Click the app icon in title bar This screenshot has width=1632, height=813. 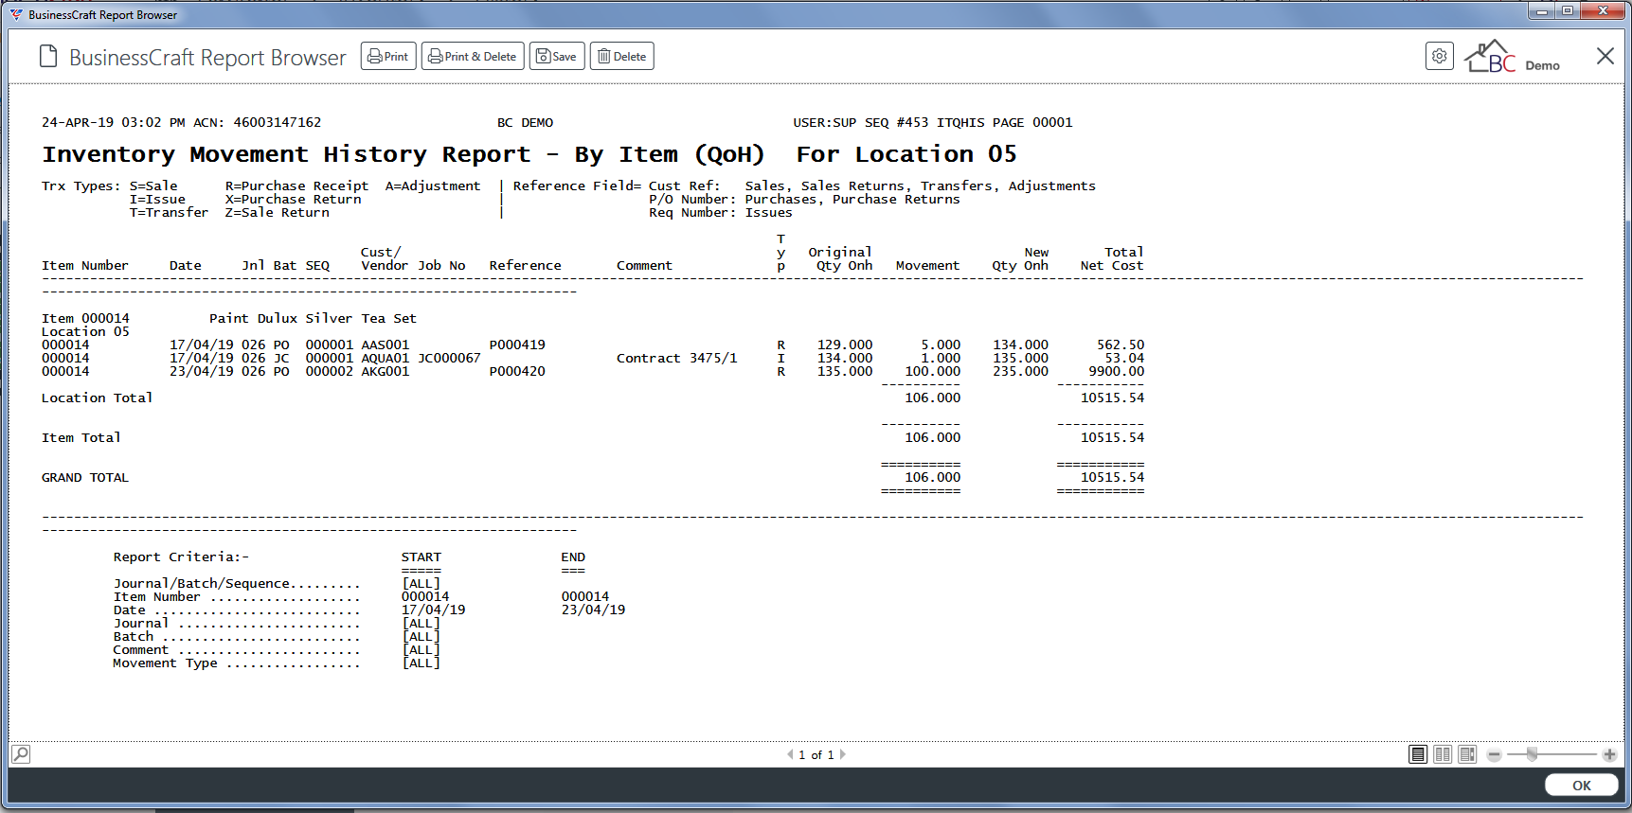(x=16, y=14)
